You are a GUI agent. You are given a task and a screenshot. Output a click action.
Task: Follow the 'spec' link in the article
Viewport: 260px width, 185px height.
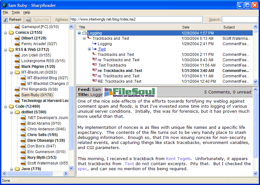(x=82, y=169)
